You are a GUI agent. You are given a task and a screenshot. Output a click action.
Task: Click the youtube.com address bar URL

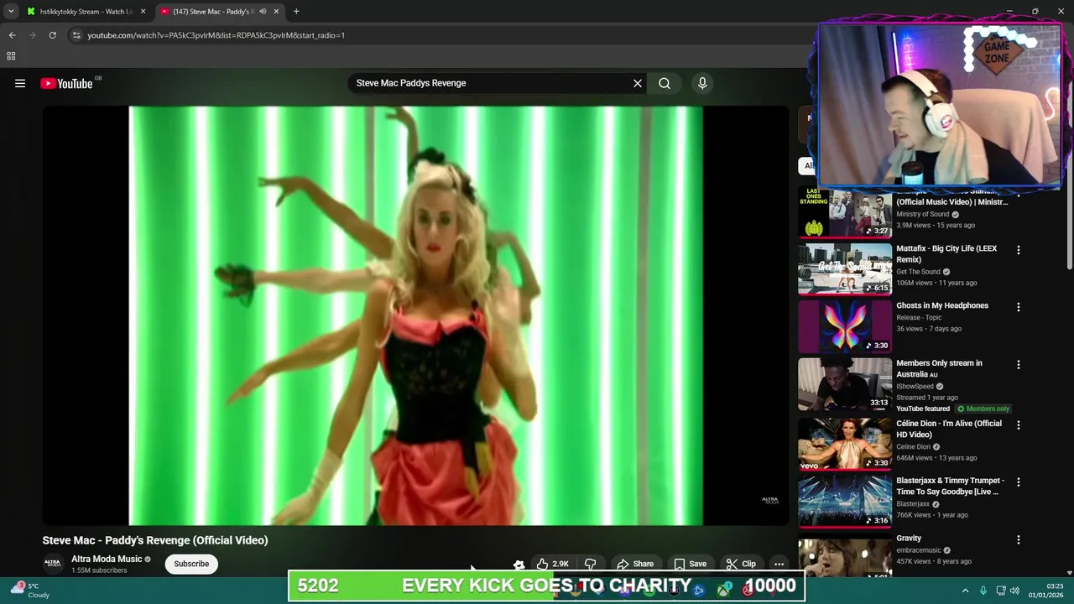pos(216,35)
